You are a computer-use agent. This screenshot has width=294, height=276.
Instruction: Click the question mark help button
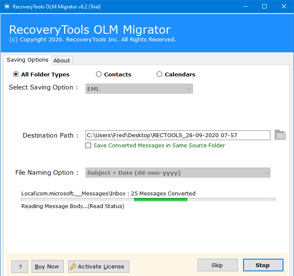(20, 266)
